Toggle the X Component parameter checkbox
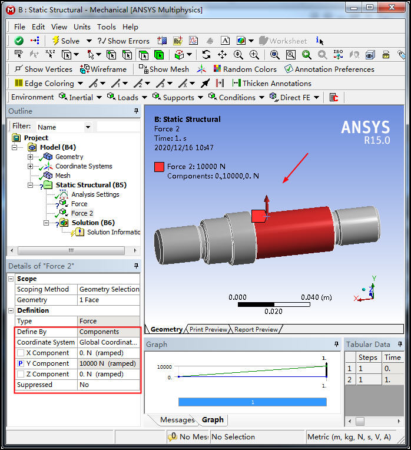Screen dimensions: 411x450 coord(21,353)
